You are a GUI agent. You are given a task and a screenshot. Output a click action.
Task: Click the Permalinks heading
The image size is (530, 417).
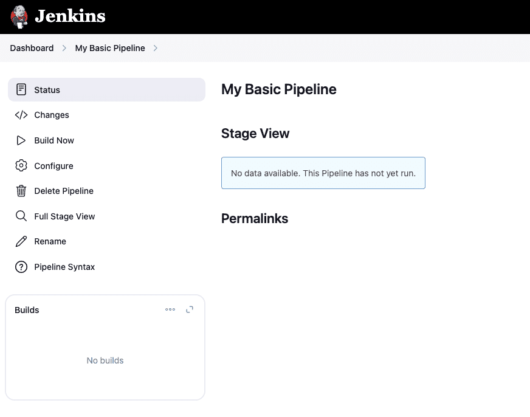pos(255,219)
